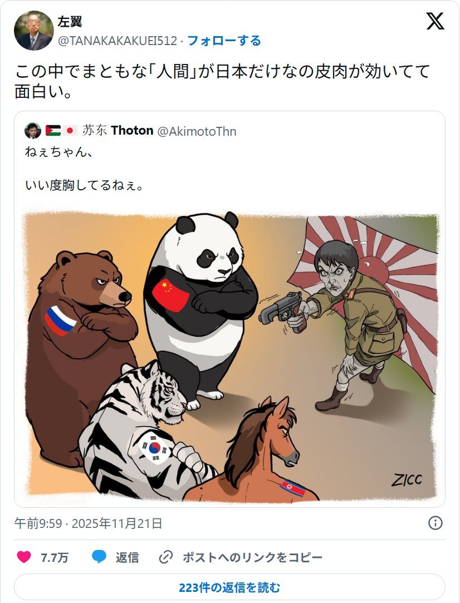Open 苏东 Thoton profile name

[118, 131]
